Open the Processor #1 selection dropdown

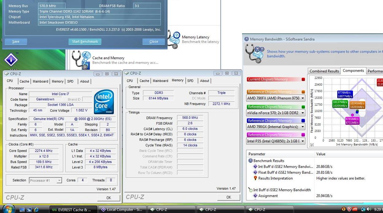(45, 180)
